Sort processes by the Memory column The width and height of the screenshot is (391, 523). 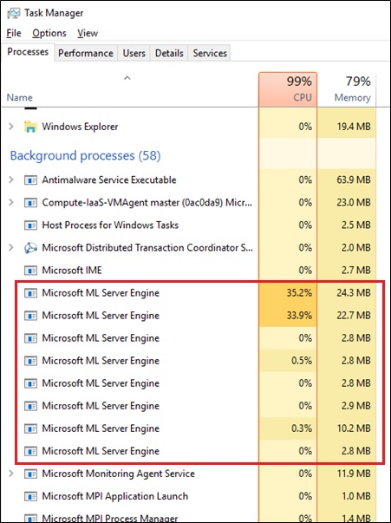coord(347,89)
